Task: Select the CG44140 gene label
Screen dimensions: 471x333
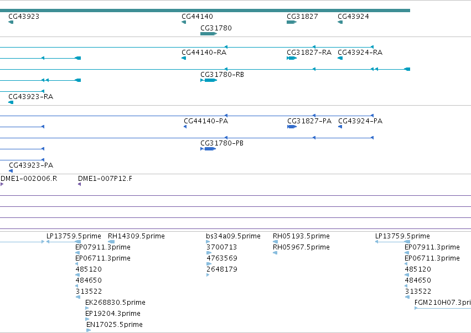Action: [x=197, y=17]
